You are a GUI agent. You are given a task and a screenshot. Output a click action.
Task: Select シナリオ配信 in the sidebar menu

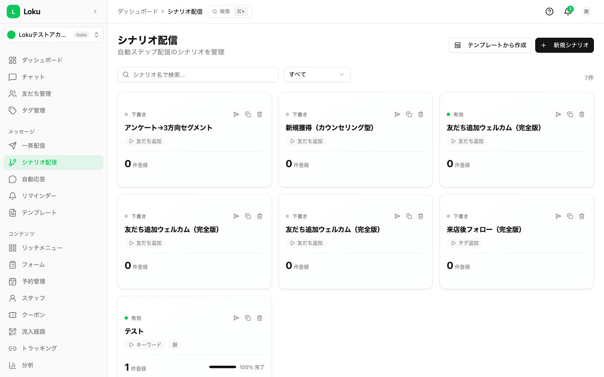pos(39,162)
